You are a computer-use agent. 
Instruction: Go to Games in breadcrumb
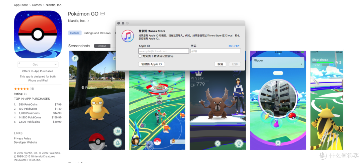click(37, 5)
